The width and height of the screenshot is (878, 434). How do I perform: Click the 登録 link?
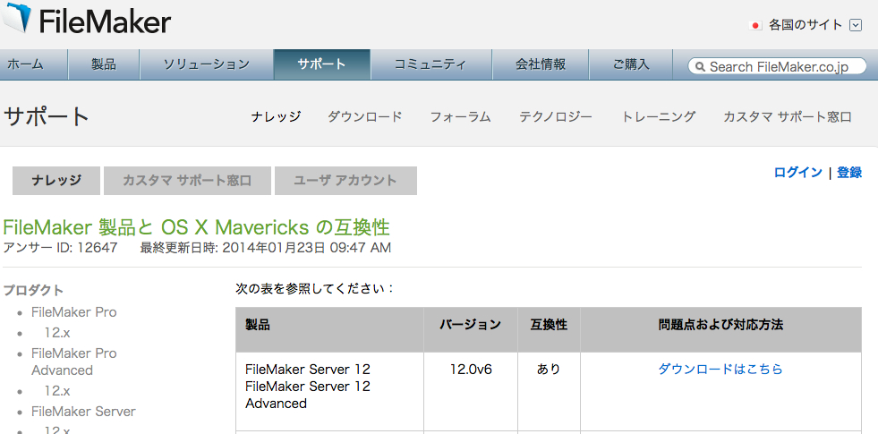coord(848,173)
